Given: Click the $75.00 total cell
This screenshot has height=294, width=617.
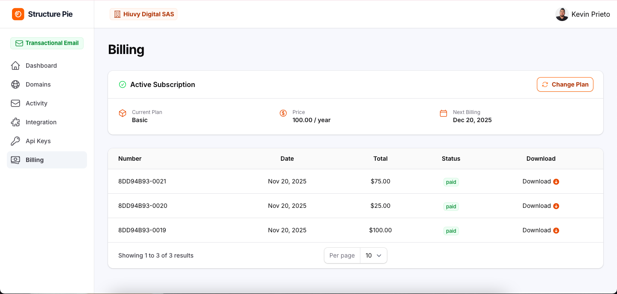Looking at the screenshot, I should click(x=380, y=181).
